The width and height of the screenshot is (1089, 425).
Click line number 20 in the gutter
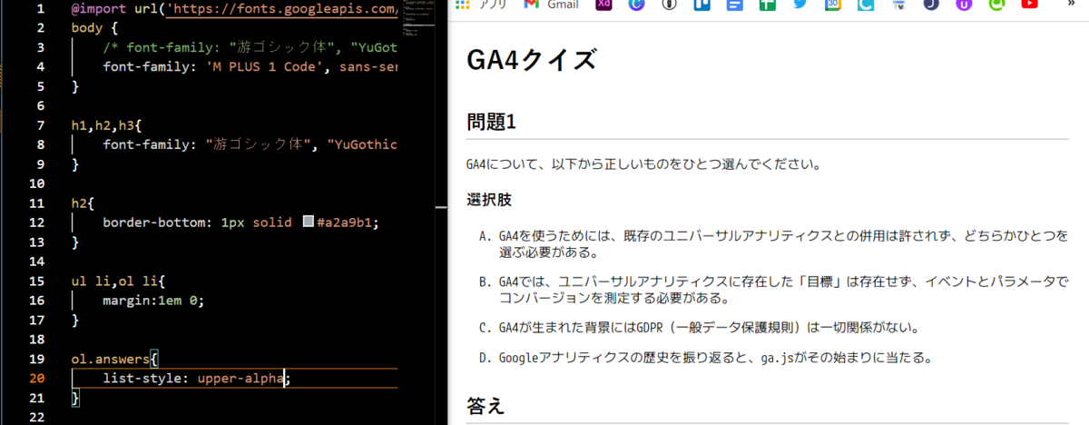click(x=35, y=378)
